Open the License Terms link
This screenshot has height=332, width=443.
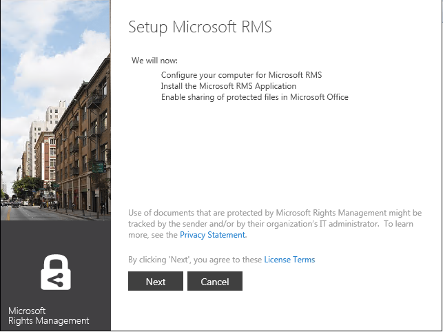point(289,260)
